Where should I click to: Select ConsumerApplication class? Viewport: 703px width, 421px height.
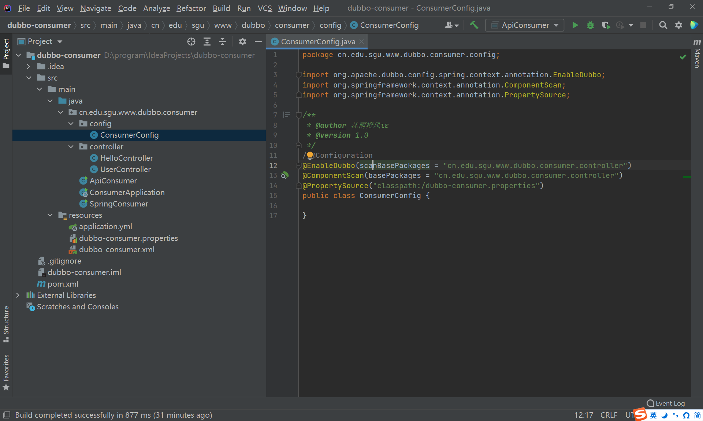coord(127,193)
